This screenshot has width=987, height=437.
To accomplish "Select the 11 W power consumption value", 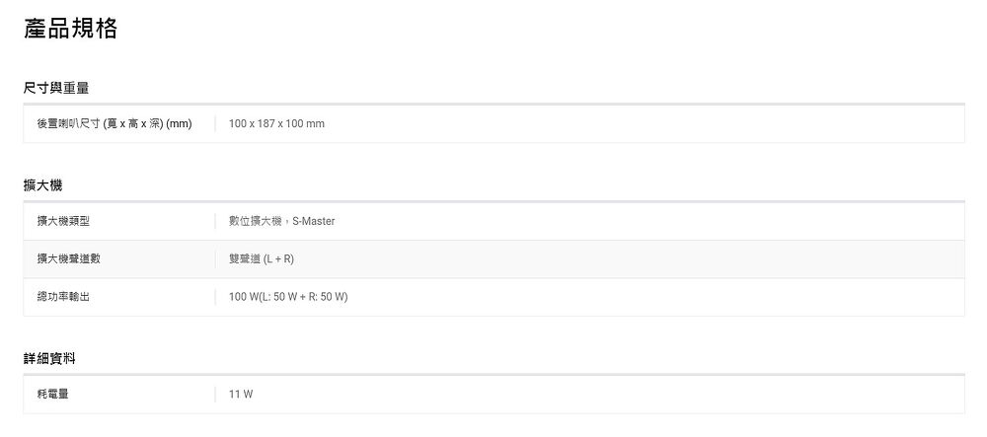I will (241, 395).
